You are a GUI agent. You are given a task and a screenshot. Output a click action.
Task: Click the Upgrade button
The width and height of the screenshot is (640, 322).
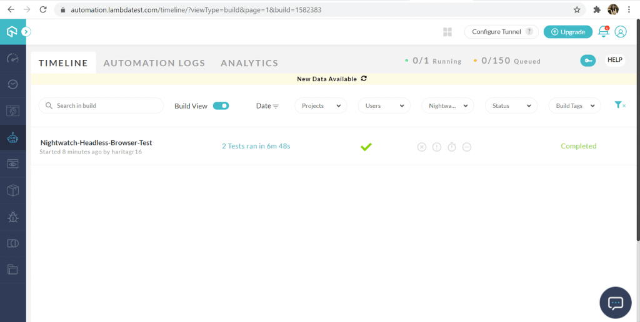tap(567, 32)
